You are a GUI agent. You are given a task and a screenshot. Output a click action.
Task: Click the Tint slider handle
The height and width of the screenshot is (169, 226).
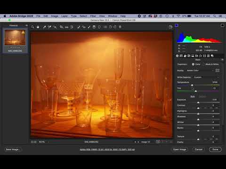[196, 91]
